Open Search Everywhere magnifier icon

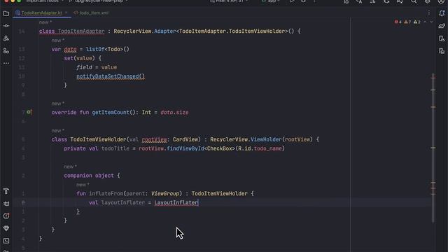coord(414,1)
